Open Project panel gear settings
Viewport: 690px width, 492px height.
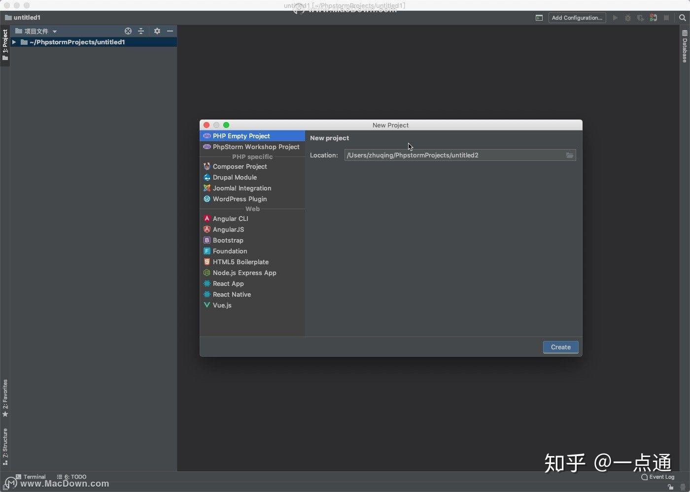pyautogui.click(x=157, y=31)
